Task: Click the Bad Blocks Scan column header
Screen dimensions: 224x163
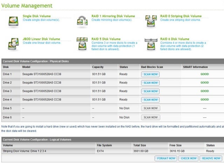Action: [x=152, y=67]
